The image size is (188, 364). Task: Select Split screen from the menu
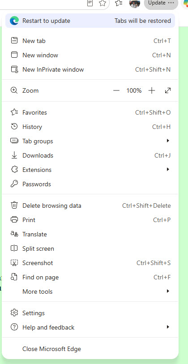(x=90, y=248)
